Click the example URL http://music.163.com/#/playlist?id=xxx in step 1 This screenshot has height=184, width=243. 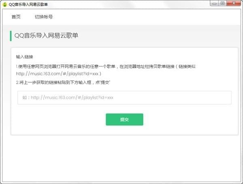click(57, 74)
